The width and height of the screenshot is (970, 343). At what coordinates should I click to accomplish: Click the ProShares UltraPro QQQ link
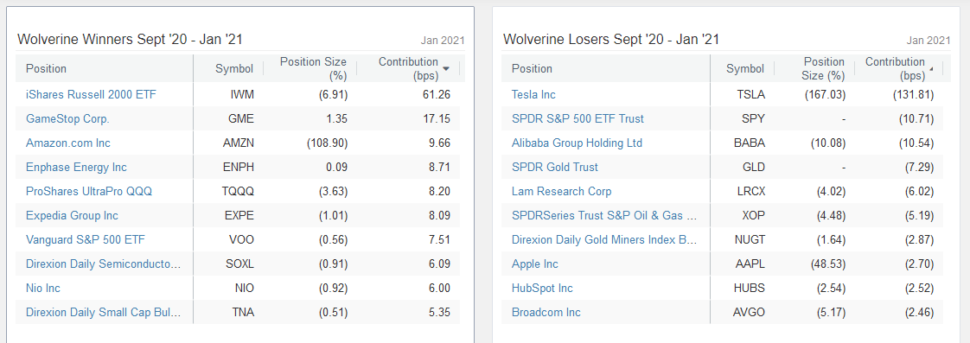pos(88,191)
